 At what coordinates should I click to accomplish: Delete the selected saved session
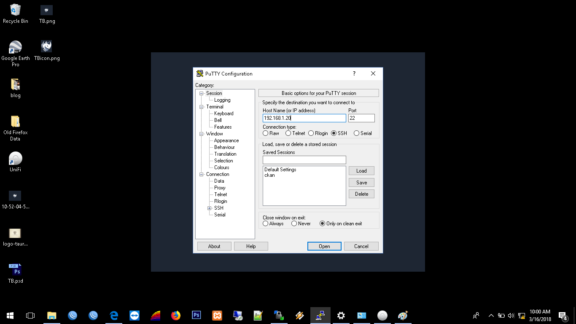click(x=361, y=194)
